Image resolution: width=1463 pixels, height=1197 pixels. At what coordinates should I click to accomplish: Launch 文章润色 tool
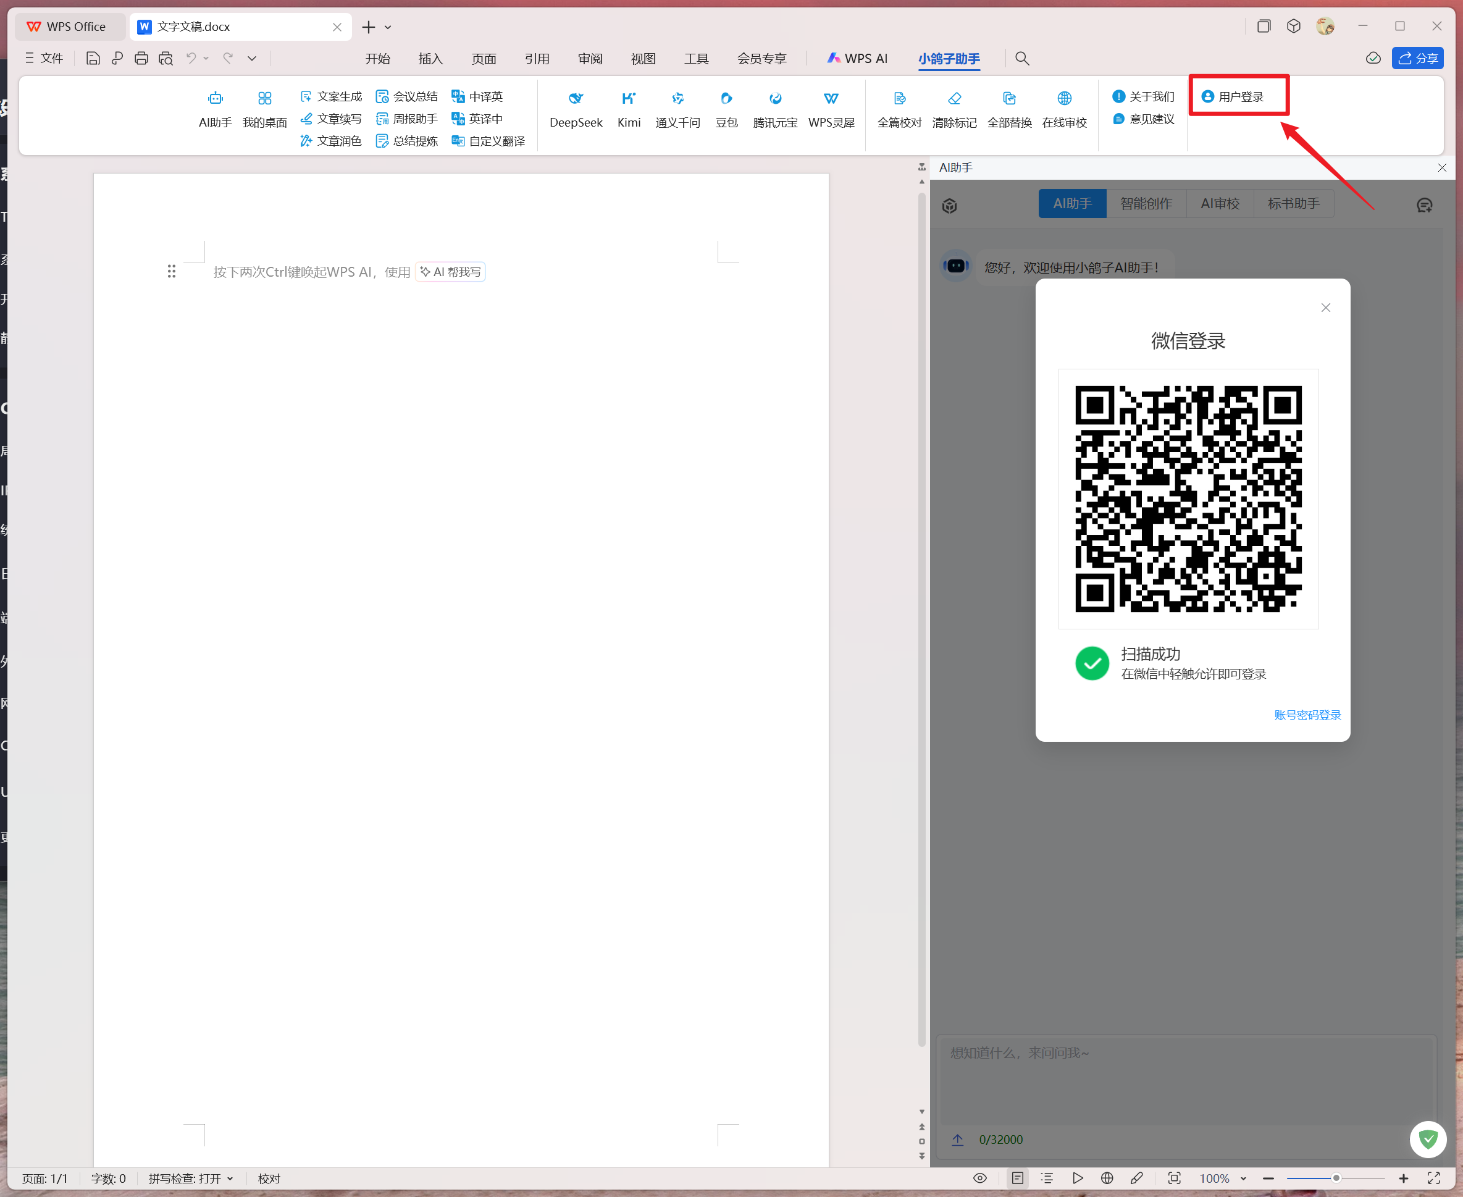point(331,141)
